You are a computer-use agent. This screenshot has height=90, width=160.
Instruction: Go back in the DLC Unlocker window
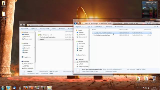click(21, 25)
